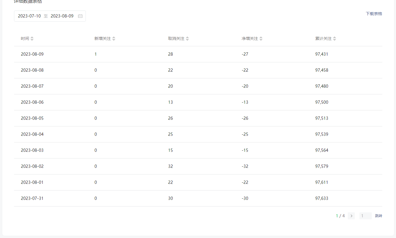Viewport: 396px width, 238px height.
Task: Click the 累计关注 header text
Action: 323,38
